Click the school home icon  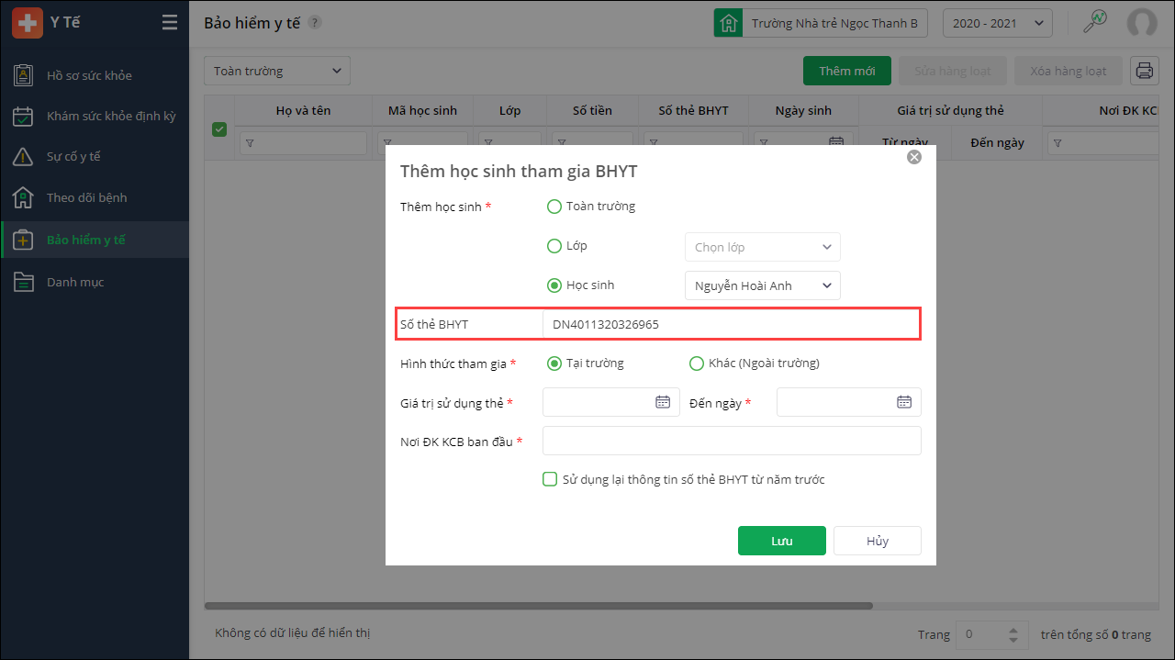pyautogui.click(x=728, y=23)
